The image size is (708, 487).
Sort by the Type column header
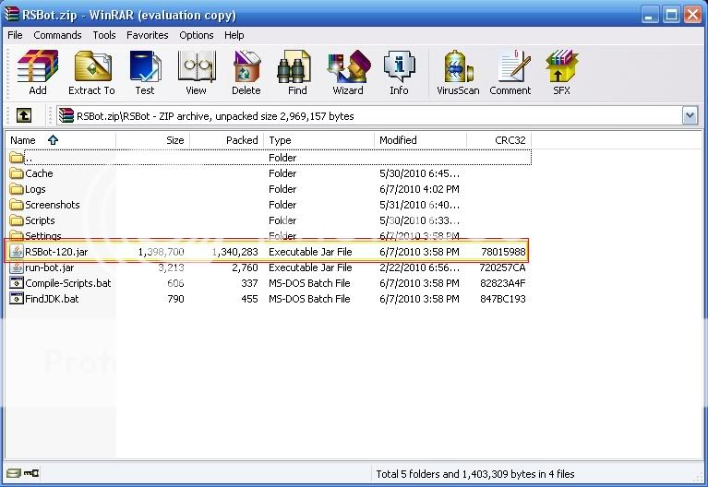(x=318, y=140)
